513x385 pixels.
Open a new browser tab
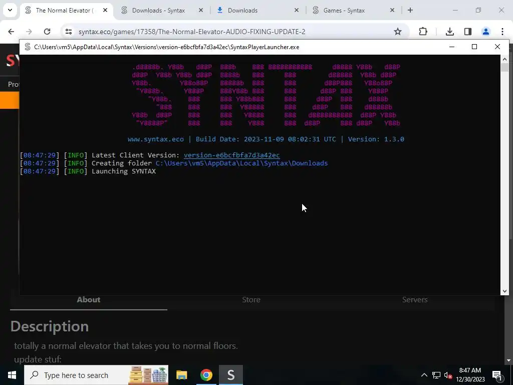(x=410, y=11)
